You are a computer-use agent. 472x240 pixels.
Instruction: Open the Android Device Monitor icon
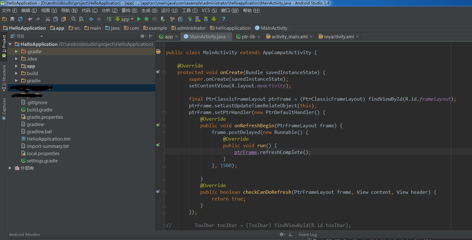(x=214, y=19)
